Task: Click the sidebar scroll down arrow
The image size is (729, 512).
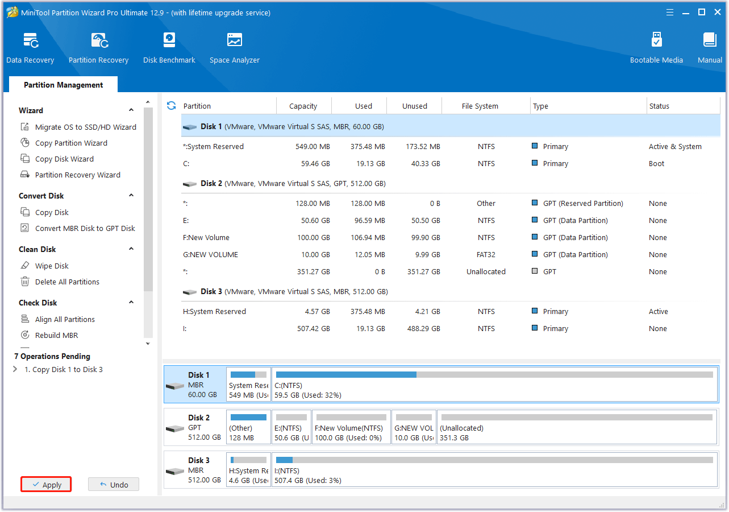Action: click(148, 344)
